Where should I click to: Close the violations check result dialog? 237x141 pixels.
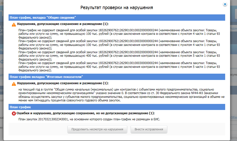[x=225, y=4]
